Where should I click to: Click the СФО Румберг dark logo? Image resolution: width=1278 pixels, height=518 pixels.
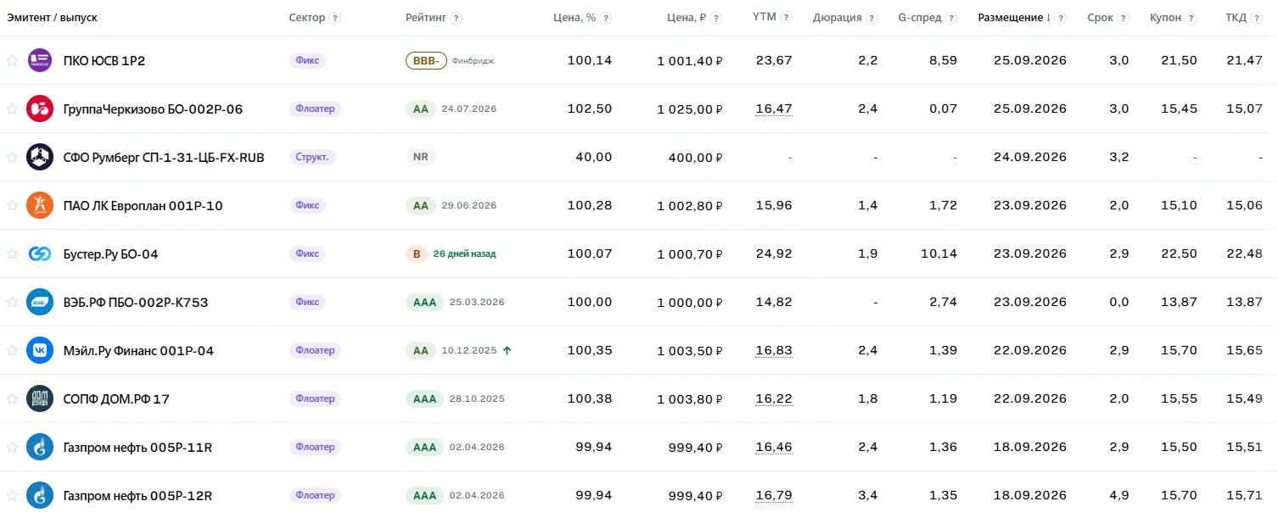pos(40,157)
